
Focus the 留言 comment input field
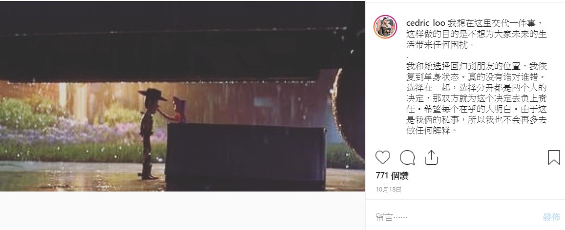coord(454,217)
